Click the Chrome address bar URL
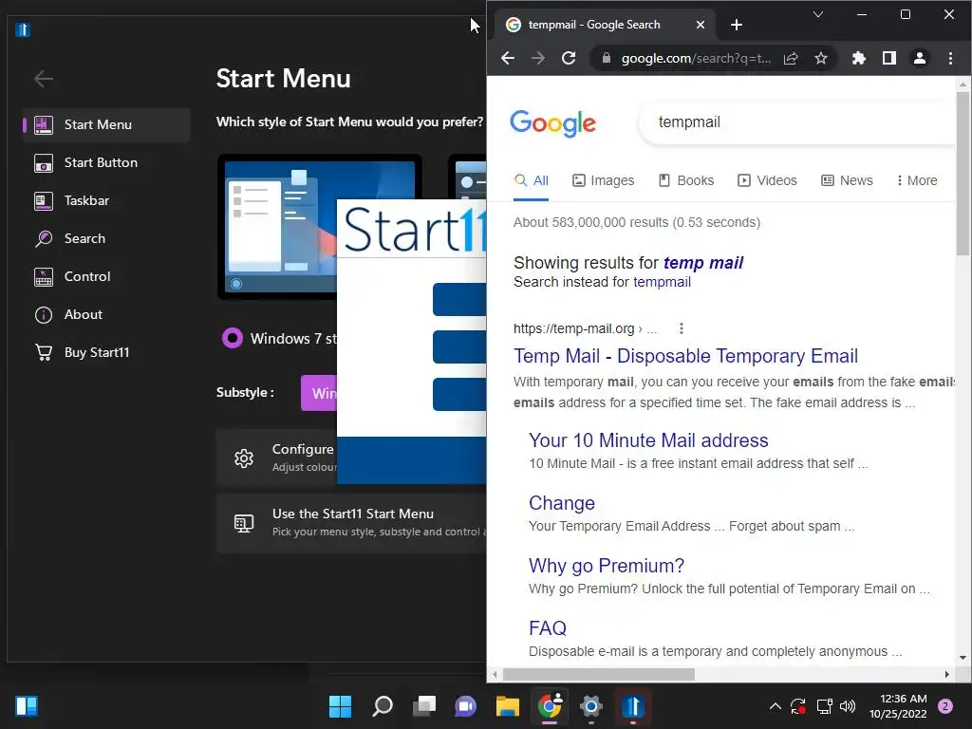972x729 pixels. [x=696, y=58]
